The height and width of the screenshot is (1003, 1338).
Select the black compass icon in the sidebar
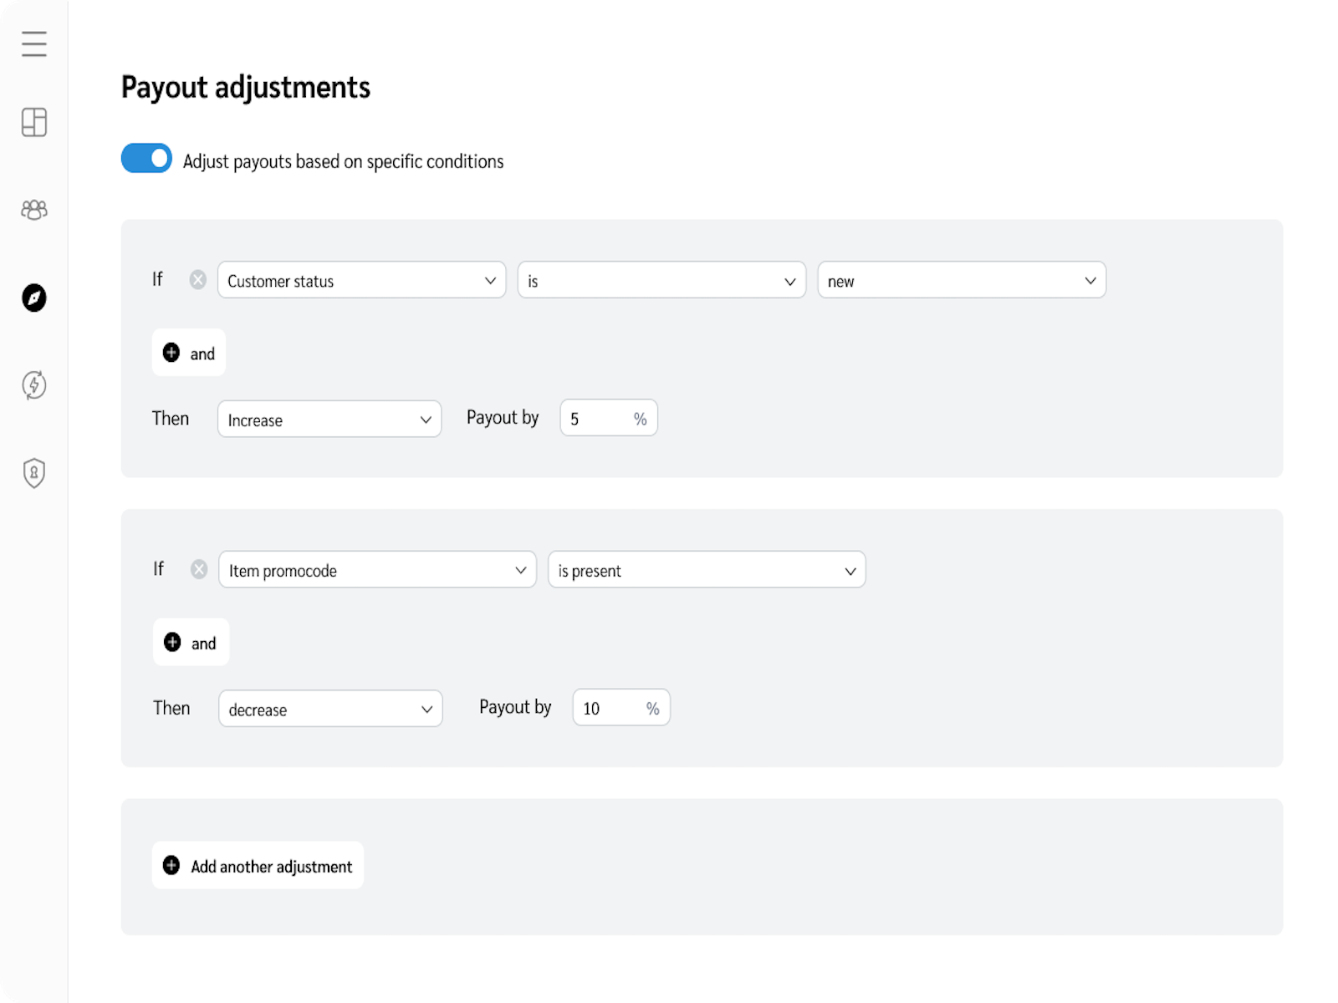point(34,298)
